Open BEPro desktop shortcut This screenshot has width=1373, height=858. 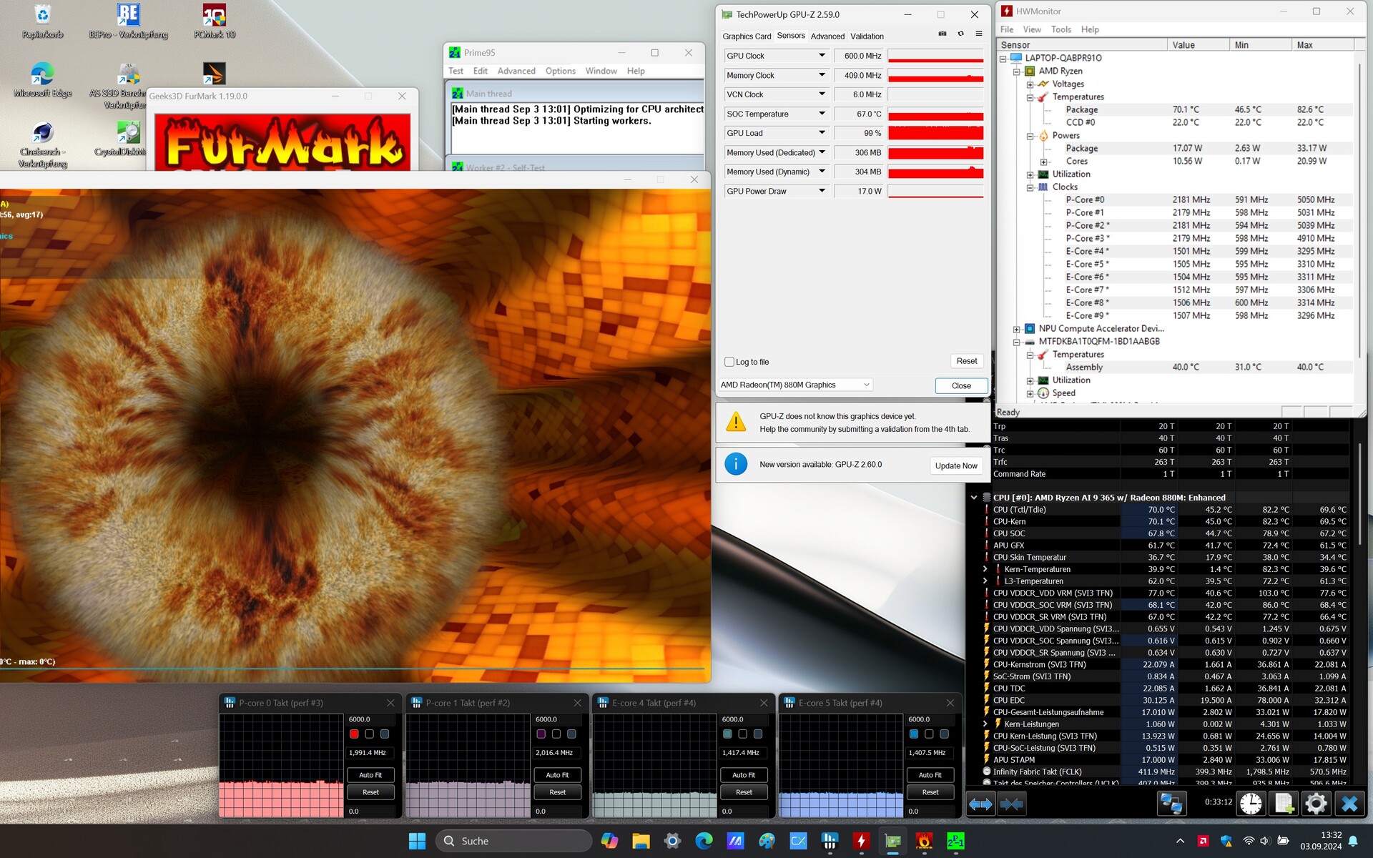click(x=128, y=21)
